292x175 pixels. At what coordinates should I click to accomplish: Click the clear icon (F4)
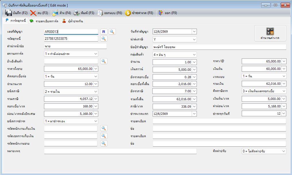click(55, 13)
